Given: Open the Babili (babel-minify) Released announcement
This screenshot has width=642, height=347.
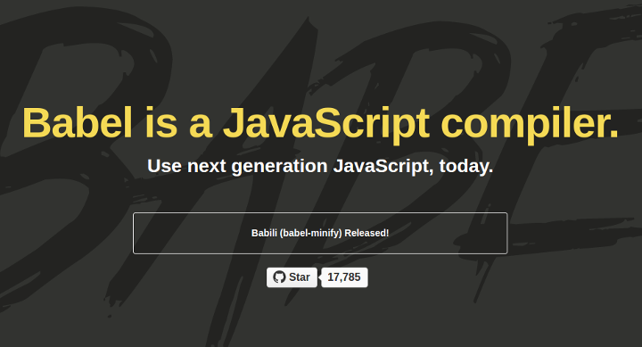Looking at the screenshot, I should tap(320, 233).
